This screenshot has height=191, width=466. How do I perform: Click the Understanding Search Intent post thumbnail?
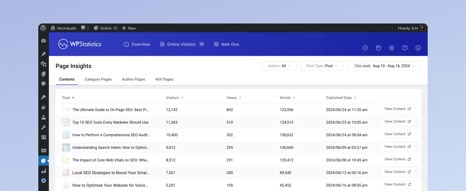pos(66,147)
